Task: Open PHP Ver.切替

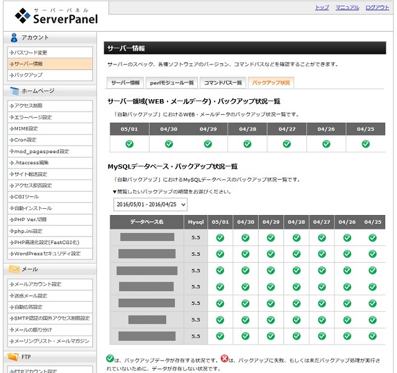Action: tap(50, 219)
